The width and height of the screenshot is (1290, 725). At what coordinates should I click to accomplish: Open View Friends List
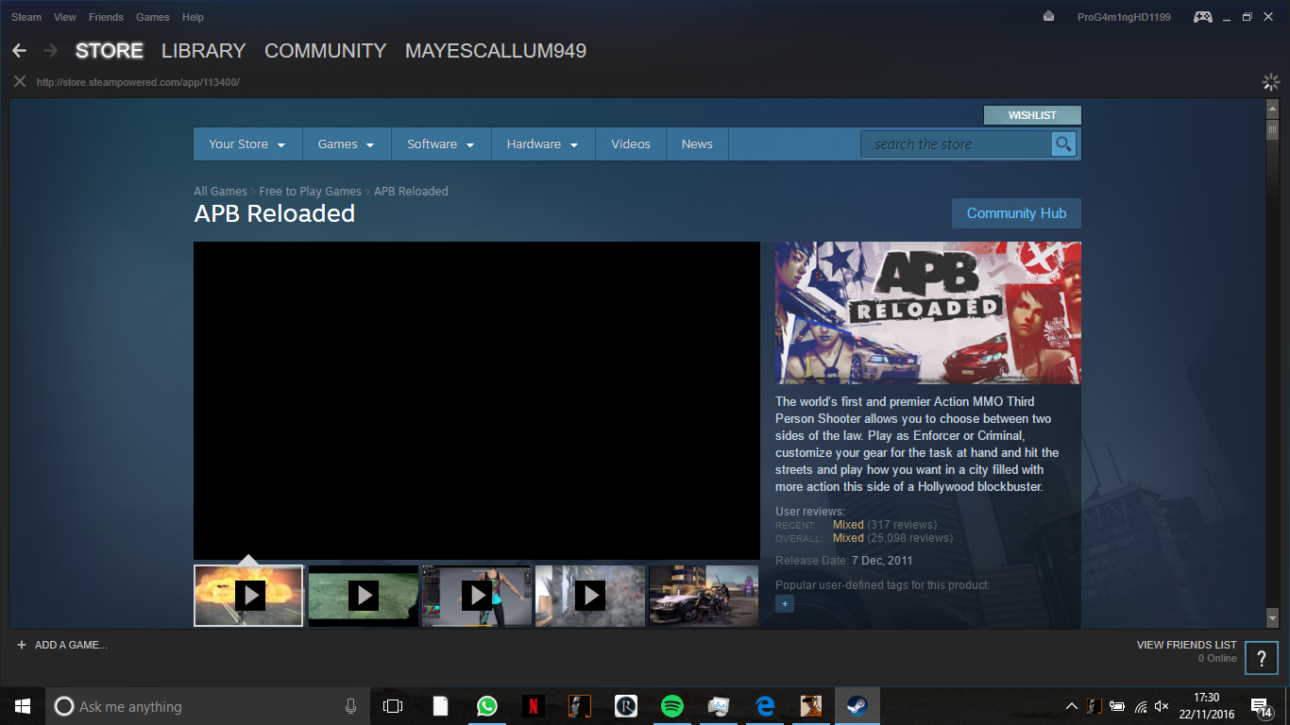[1187, 645]
